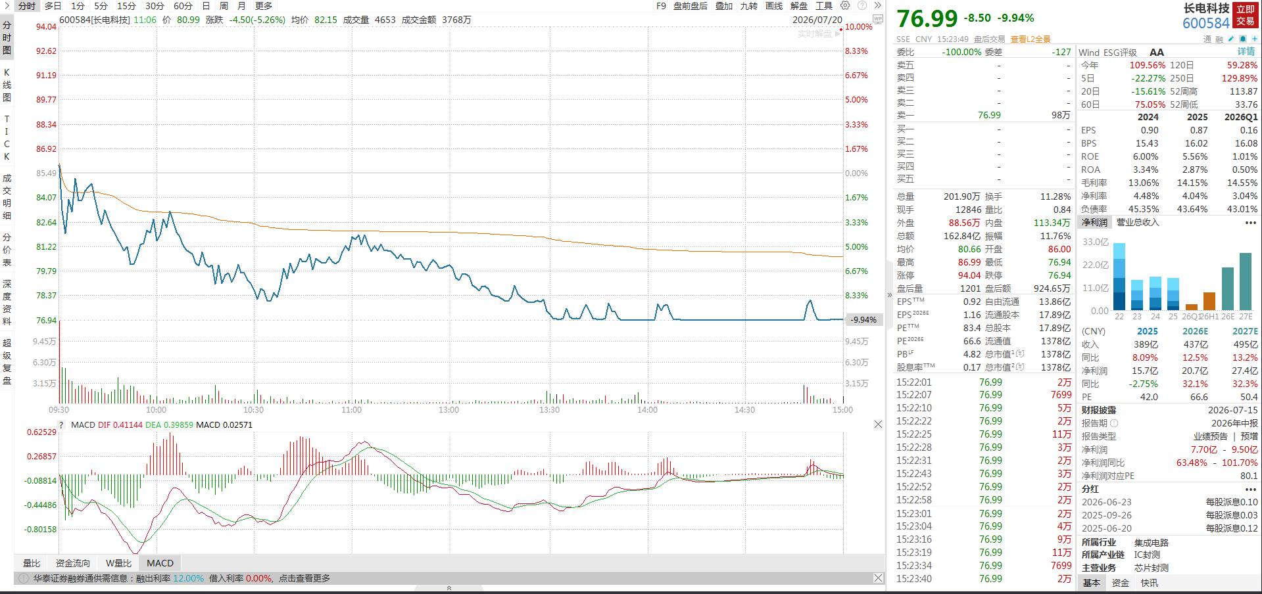Switch chart panel to 营业总收入

pyautogui.click(x=1138, y=222)
